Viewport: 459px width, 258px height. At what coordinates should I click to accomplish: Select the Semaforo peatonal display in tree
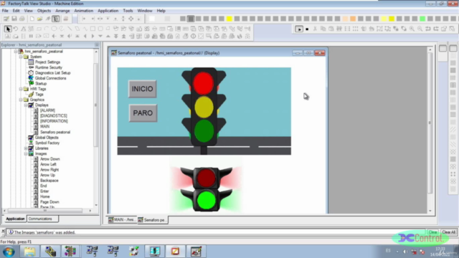55,132
